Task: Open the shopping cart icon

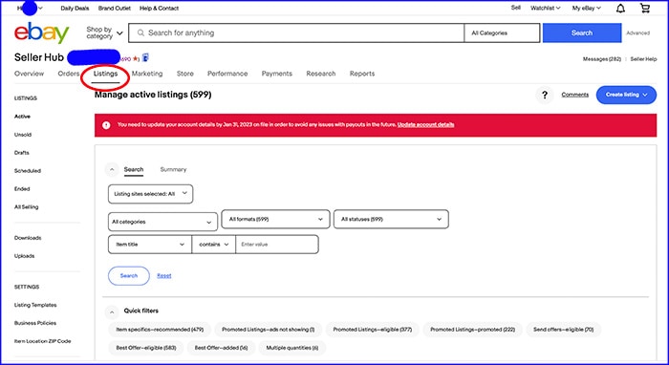Action: 645,8
